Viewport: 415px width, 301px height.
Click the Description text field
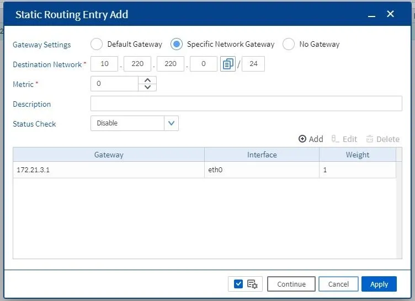click(x=246, y=103)
